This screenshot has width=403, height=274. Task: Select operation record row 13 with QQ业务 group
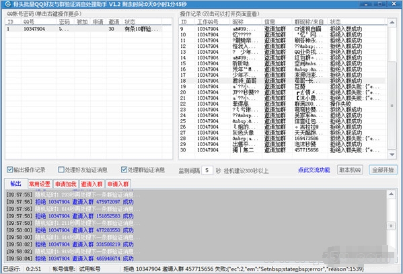pyautogui.click(x=283, y=52)
